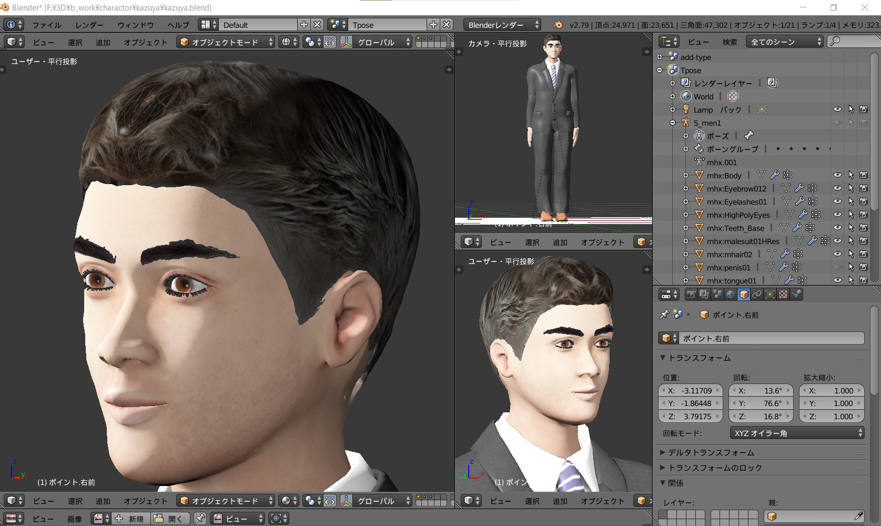Open the XYZ オイラー角 rotation mode dropdown
The height and width of the screenshot is (526, 881).
click(x=797, y=433)
